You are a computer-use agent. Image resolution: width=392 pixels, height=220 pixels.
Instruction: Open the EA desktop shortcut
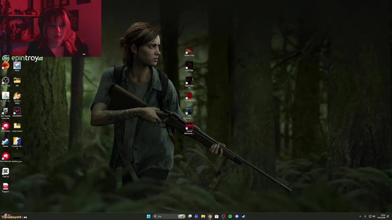[6, 67]
